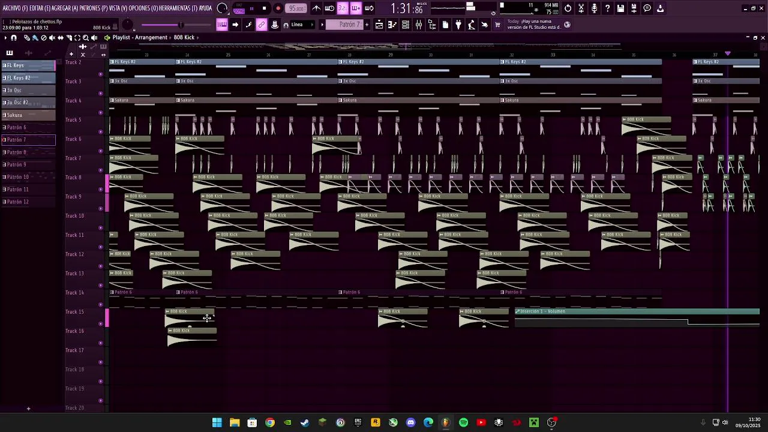Select the slice tool in playlist
Viewport: 768px width, 432px height.
pos(69,38)
